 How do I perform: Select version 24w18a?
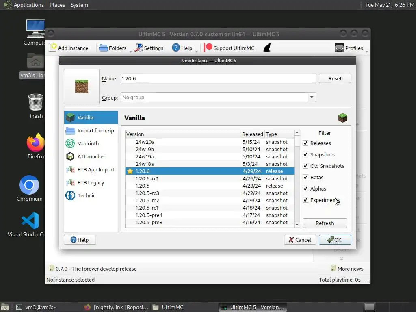tap(210, 164)
